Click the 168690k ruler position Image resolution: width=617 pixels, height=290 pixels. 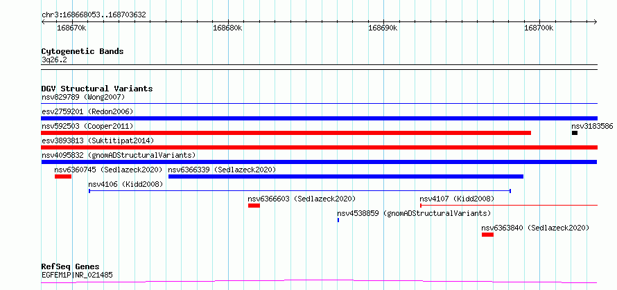(x=383, y=28)
